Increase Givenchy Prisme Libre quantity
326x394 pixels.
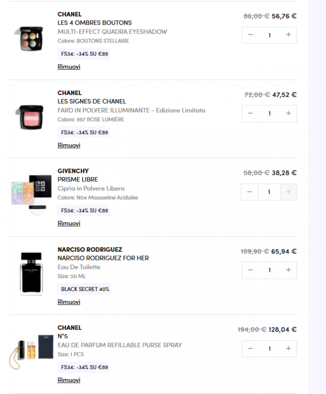(288, 192)
